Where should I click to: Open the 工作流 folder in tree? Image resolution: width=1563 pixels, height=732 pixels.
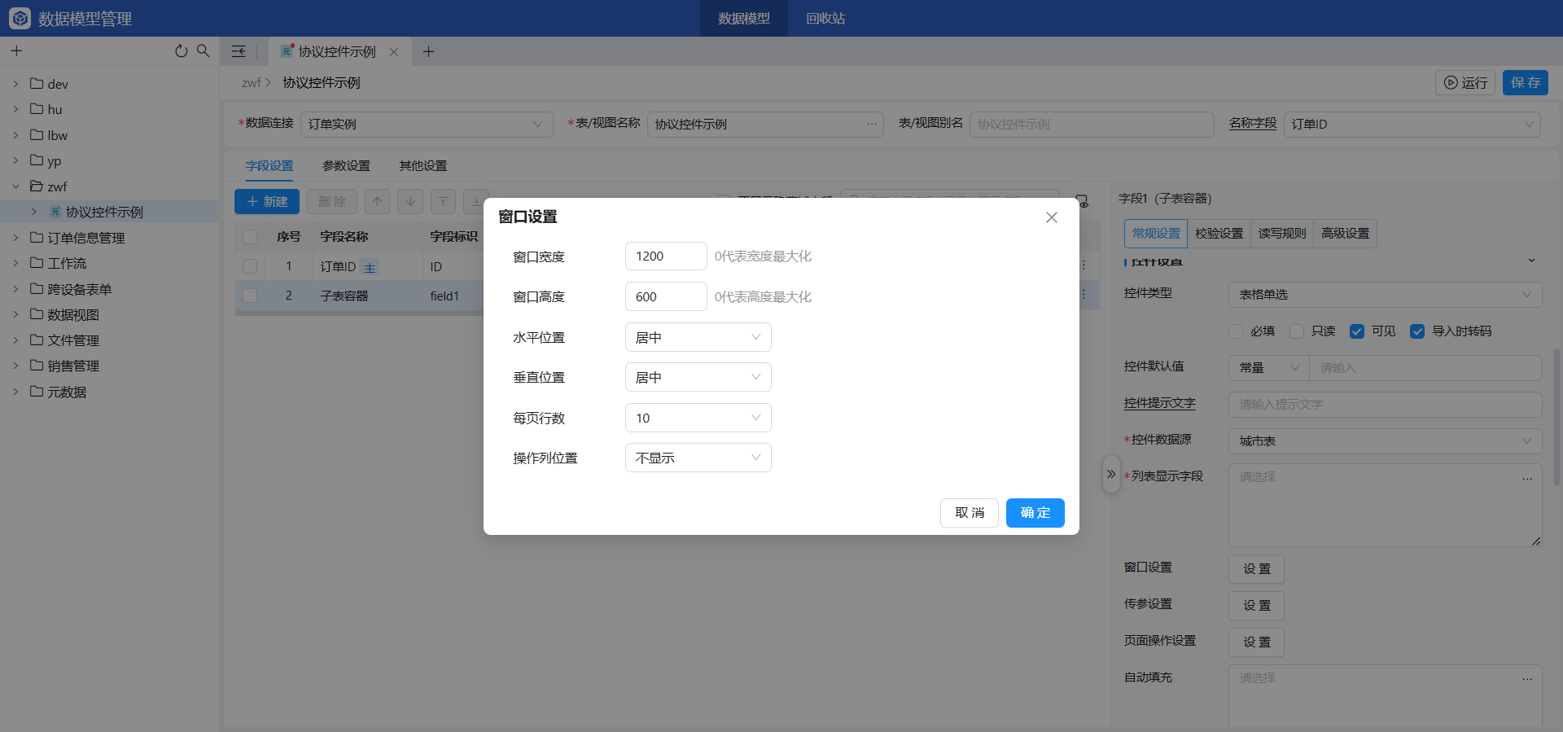point(67,263)
